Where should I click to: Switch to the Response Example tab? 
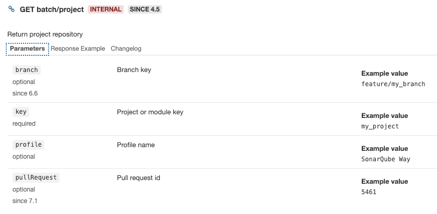[78, 49]
